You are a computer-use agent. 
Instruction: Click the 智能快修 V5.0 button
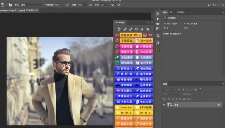coord(130,35)
